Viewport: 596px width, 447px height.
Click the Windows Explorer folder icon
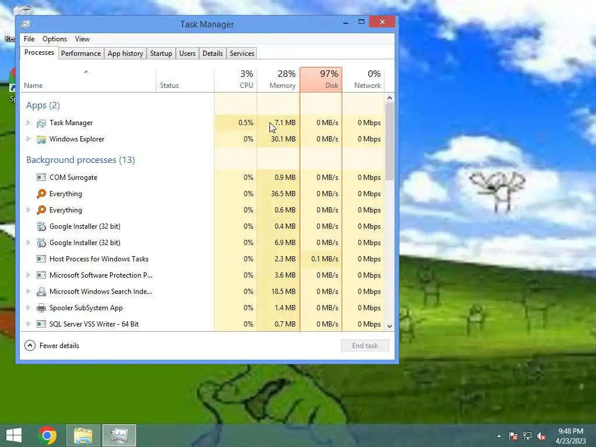click(41, 140)
